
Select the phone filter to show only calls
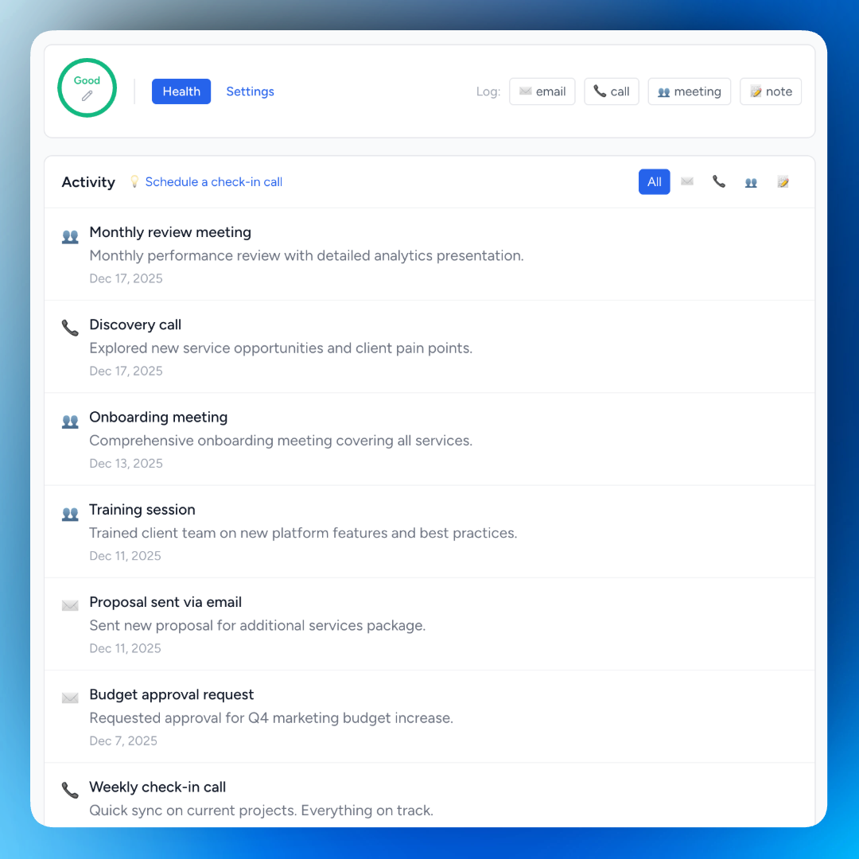[x=719, y=181]
